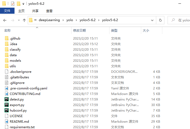190x129 pixels.
Task: Refresh the current folder view
Action: pyautogui.click(x=160, y=20)
